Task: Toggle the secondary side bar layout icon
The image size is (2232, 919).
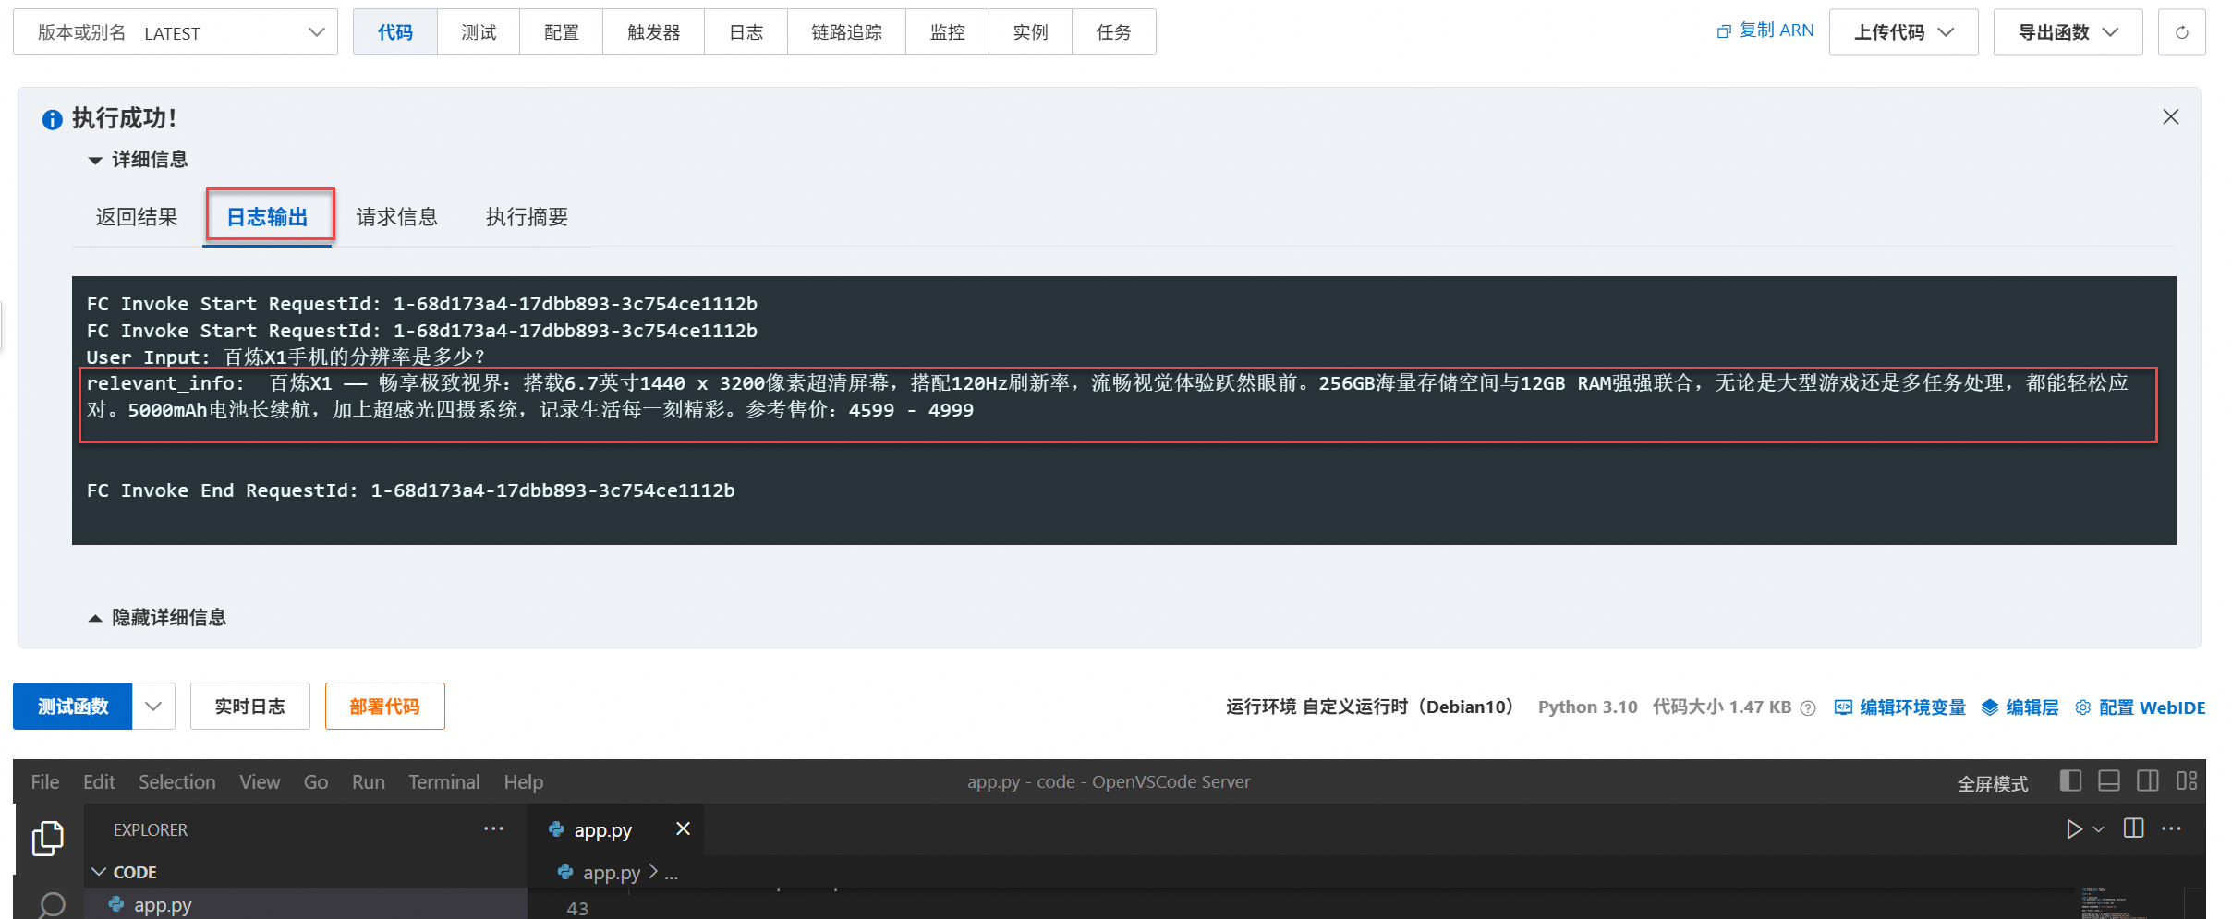Action: [x=2148, y=781]
